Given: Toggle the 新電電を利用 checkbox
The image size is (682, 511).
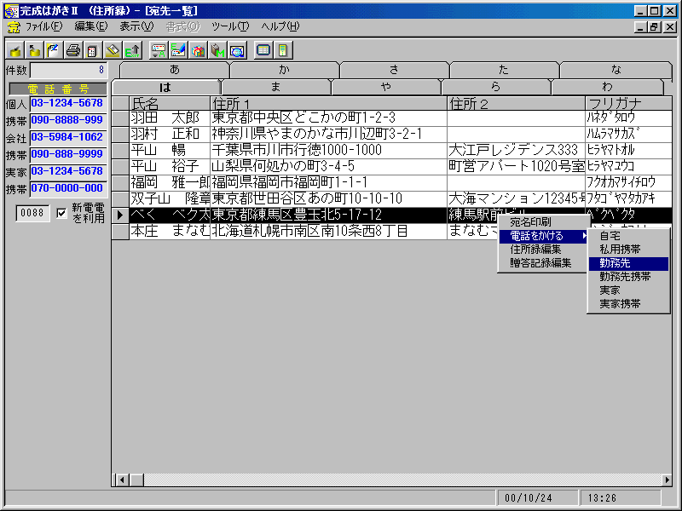Looking at the screenshot, I should click(61, 213).
